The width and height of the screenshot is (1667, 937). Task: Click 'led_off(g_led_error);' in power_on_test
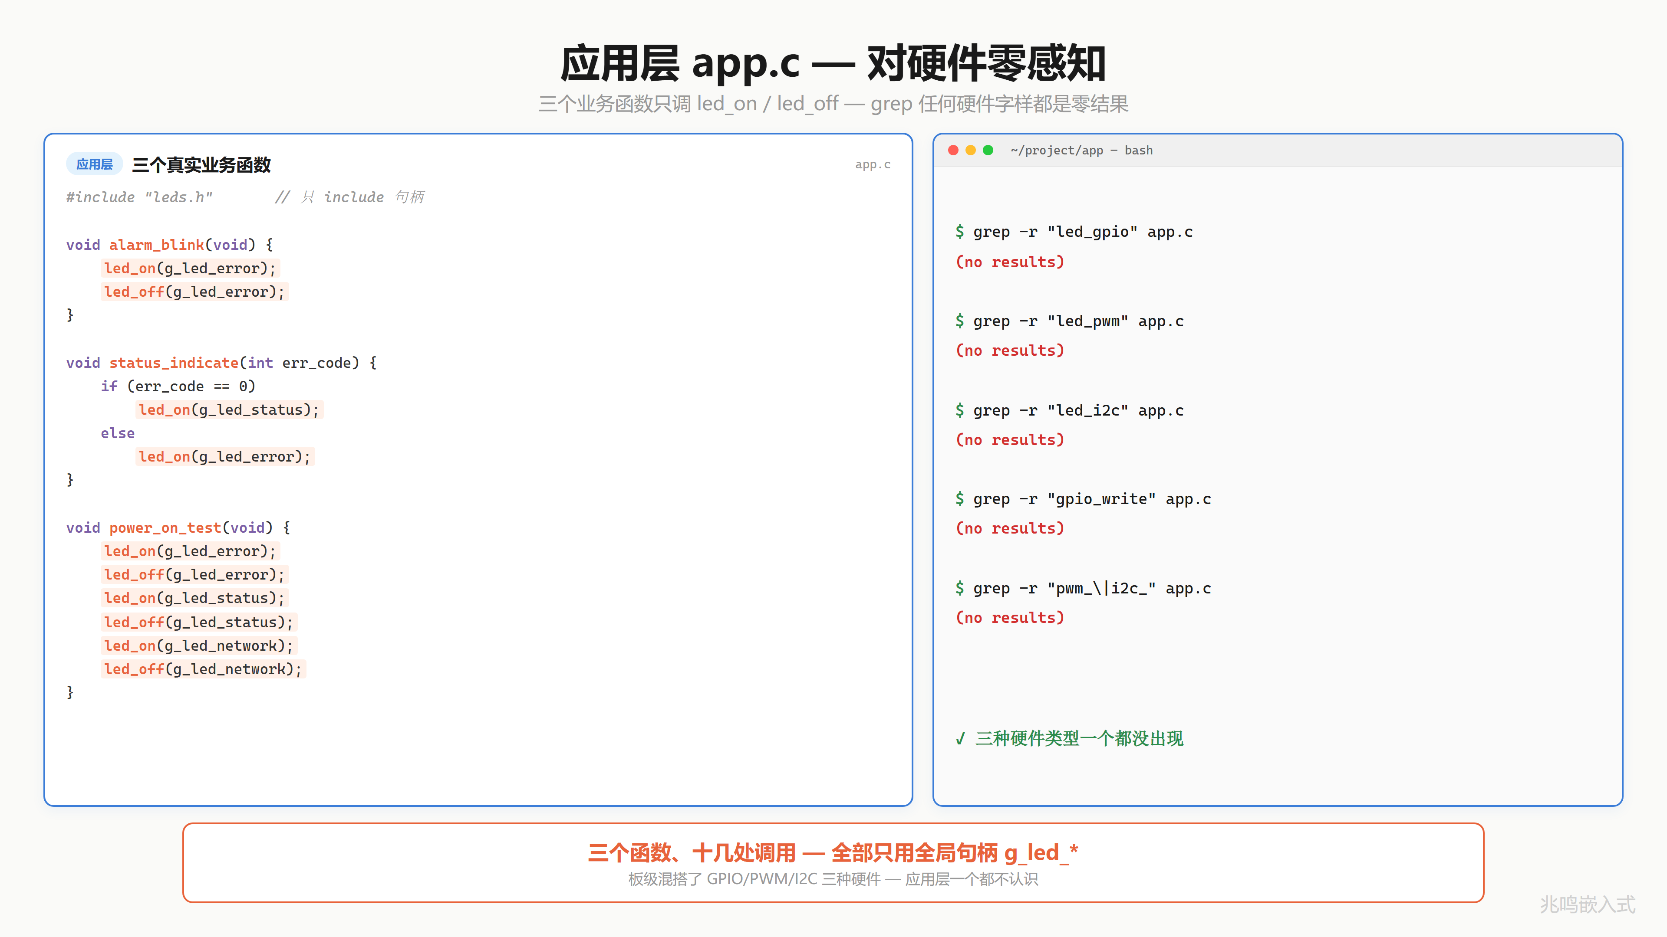(x=194, y=575)
